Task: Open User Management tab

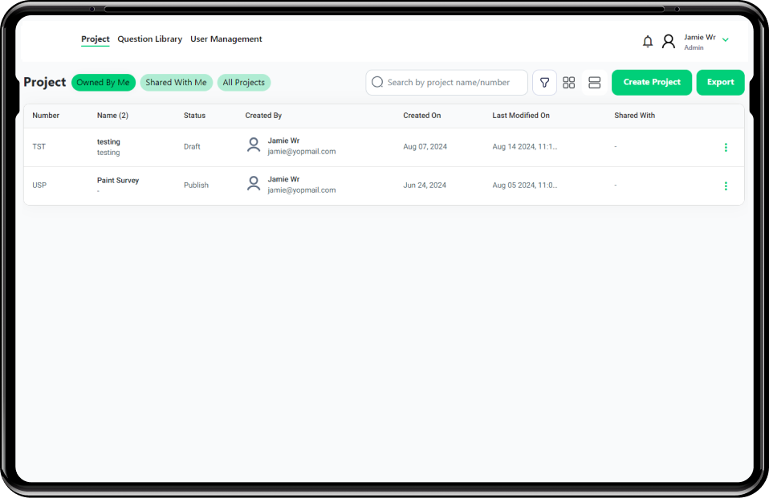Action: tap(226, 39)
